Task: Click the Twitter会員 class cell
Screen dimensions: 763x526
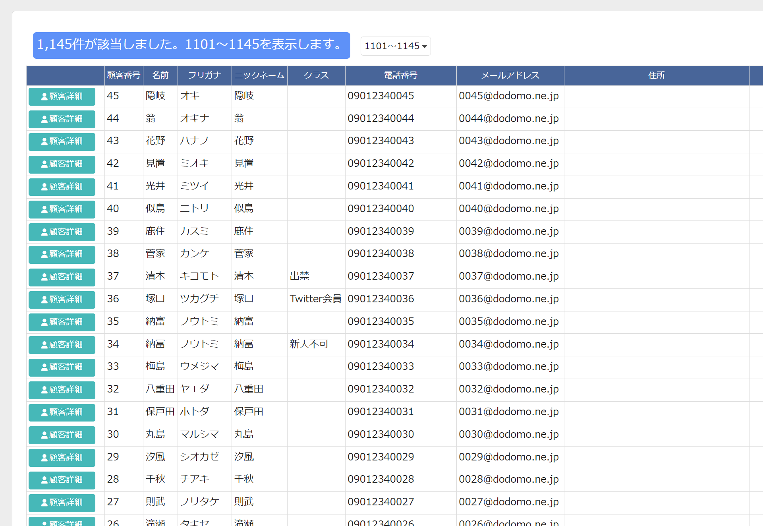Action: coord(316,299)
